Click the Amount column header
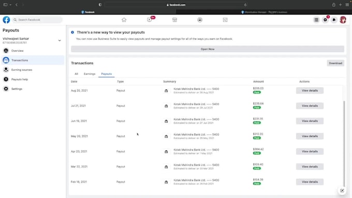The image size is (352, 198). point(258,81)
